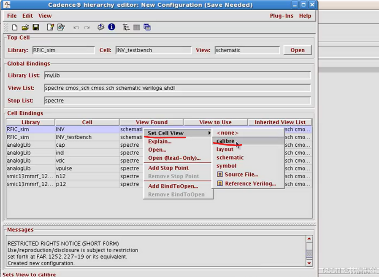Image resolution: width=379 pixels, height=277 pixels.
Task: Click the blue Info icon
Action: click(111, 27)
